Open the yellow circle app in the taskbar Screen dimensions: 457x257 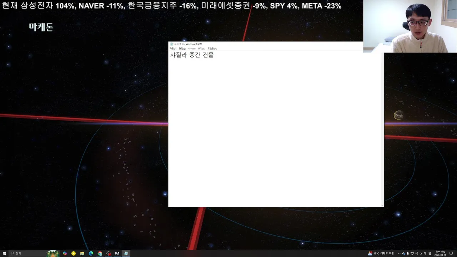click(74, 253)
